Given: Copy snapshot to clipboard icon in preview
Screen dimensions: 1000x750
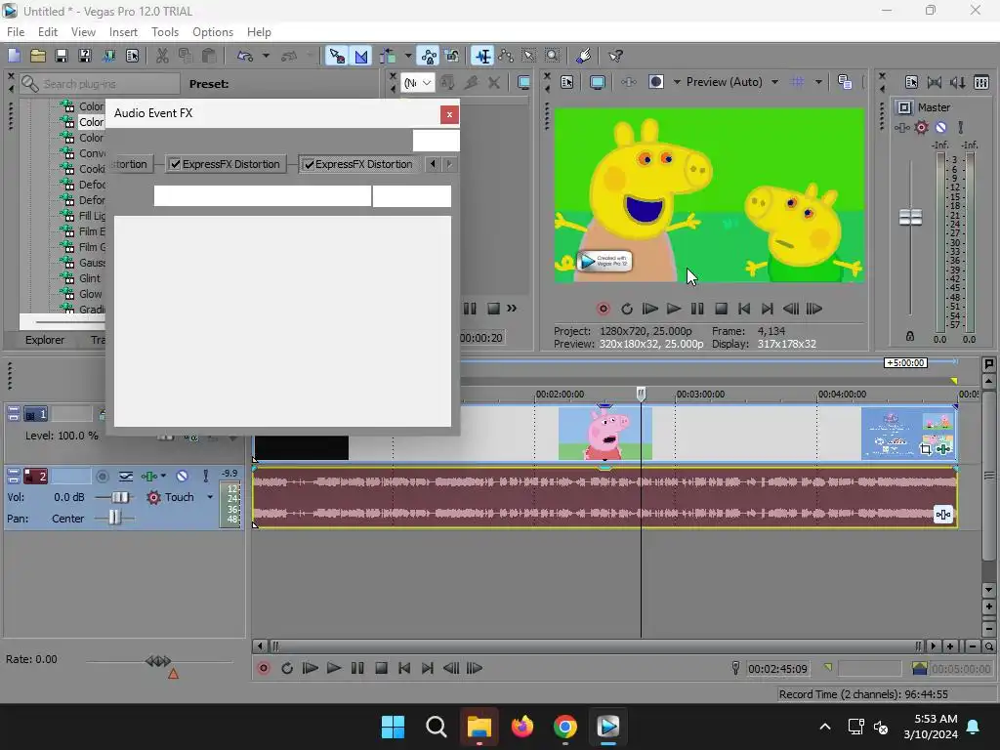Looking at the screenshot, I should [x=845, y=82].
